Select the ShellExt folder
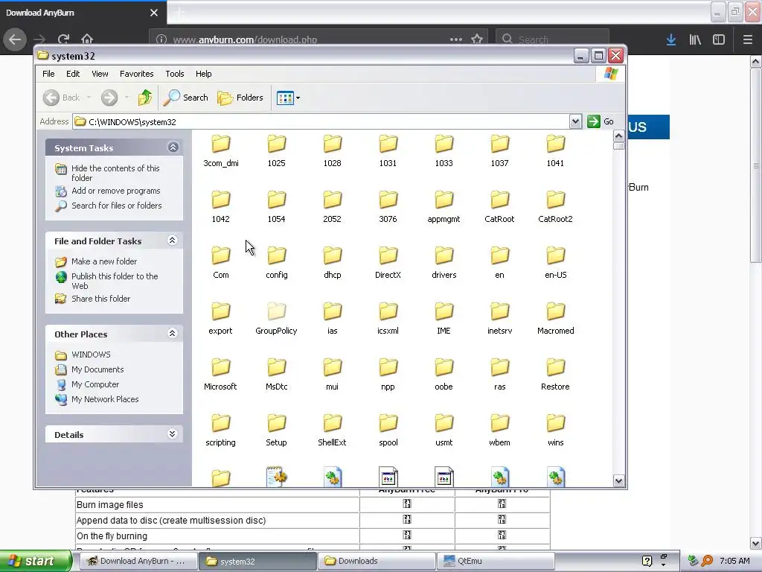This screenshot has width=762, height=572. (333, 430)
